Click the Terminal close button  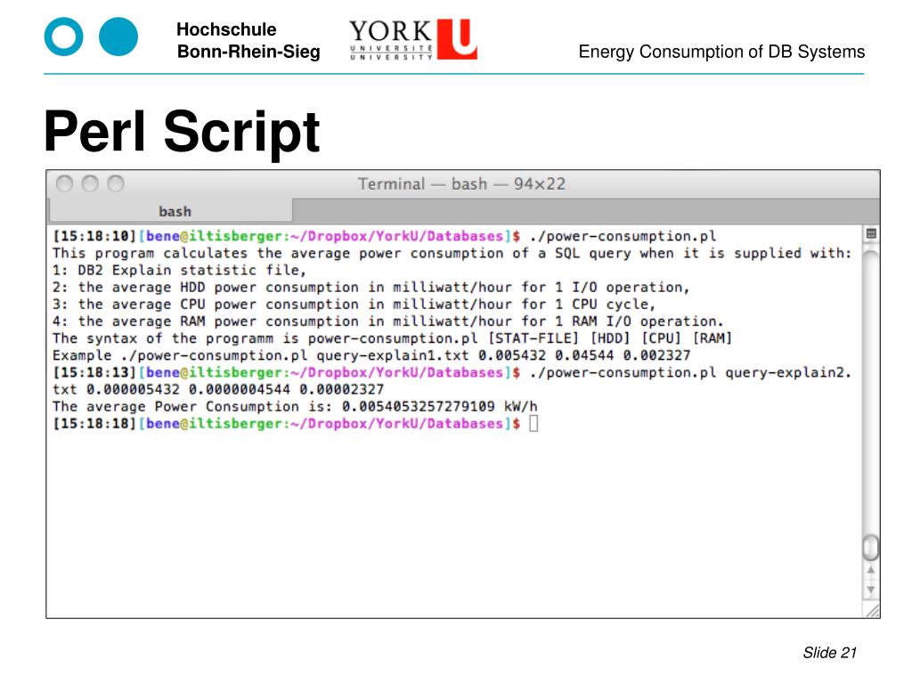pyautogui.click(x=64, y=183)
